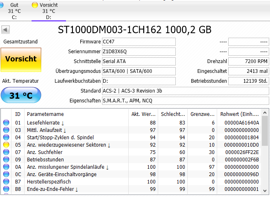The image size is (270, 197).
Task: Click raw value 00000000096D
Action: coord(241,174)
